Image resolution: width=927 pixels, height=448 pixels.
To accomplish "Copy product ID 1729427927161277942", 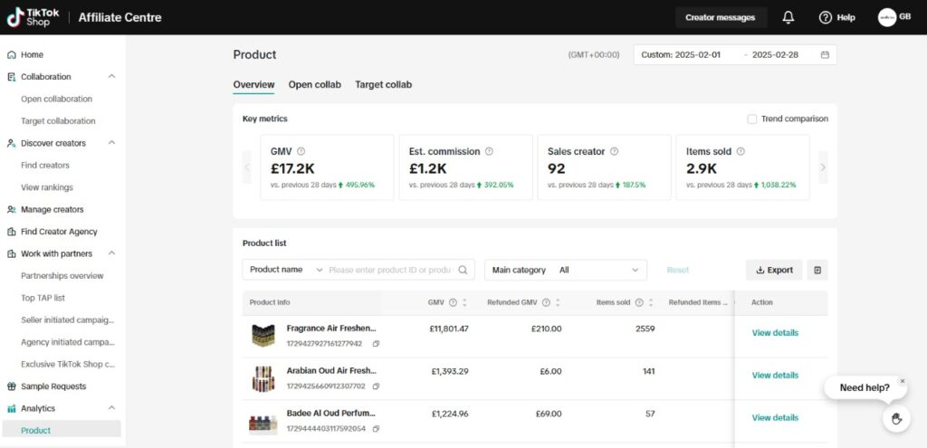I will tap(376, 343).
